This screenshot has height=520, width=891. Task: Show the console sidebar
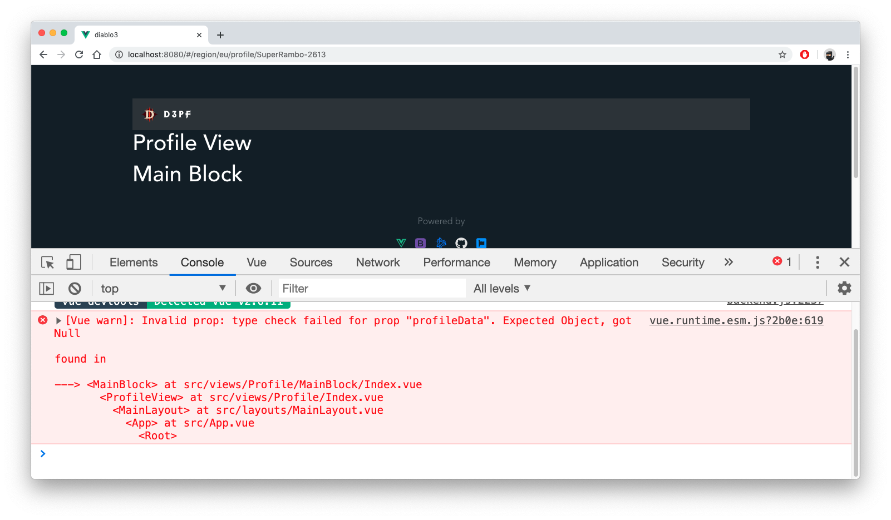tap(47, 288)
